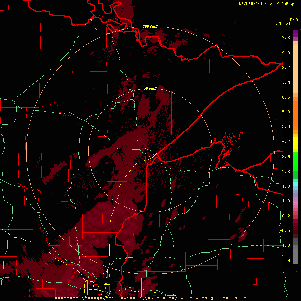Click the TH threshold legend label

(287, 261)
